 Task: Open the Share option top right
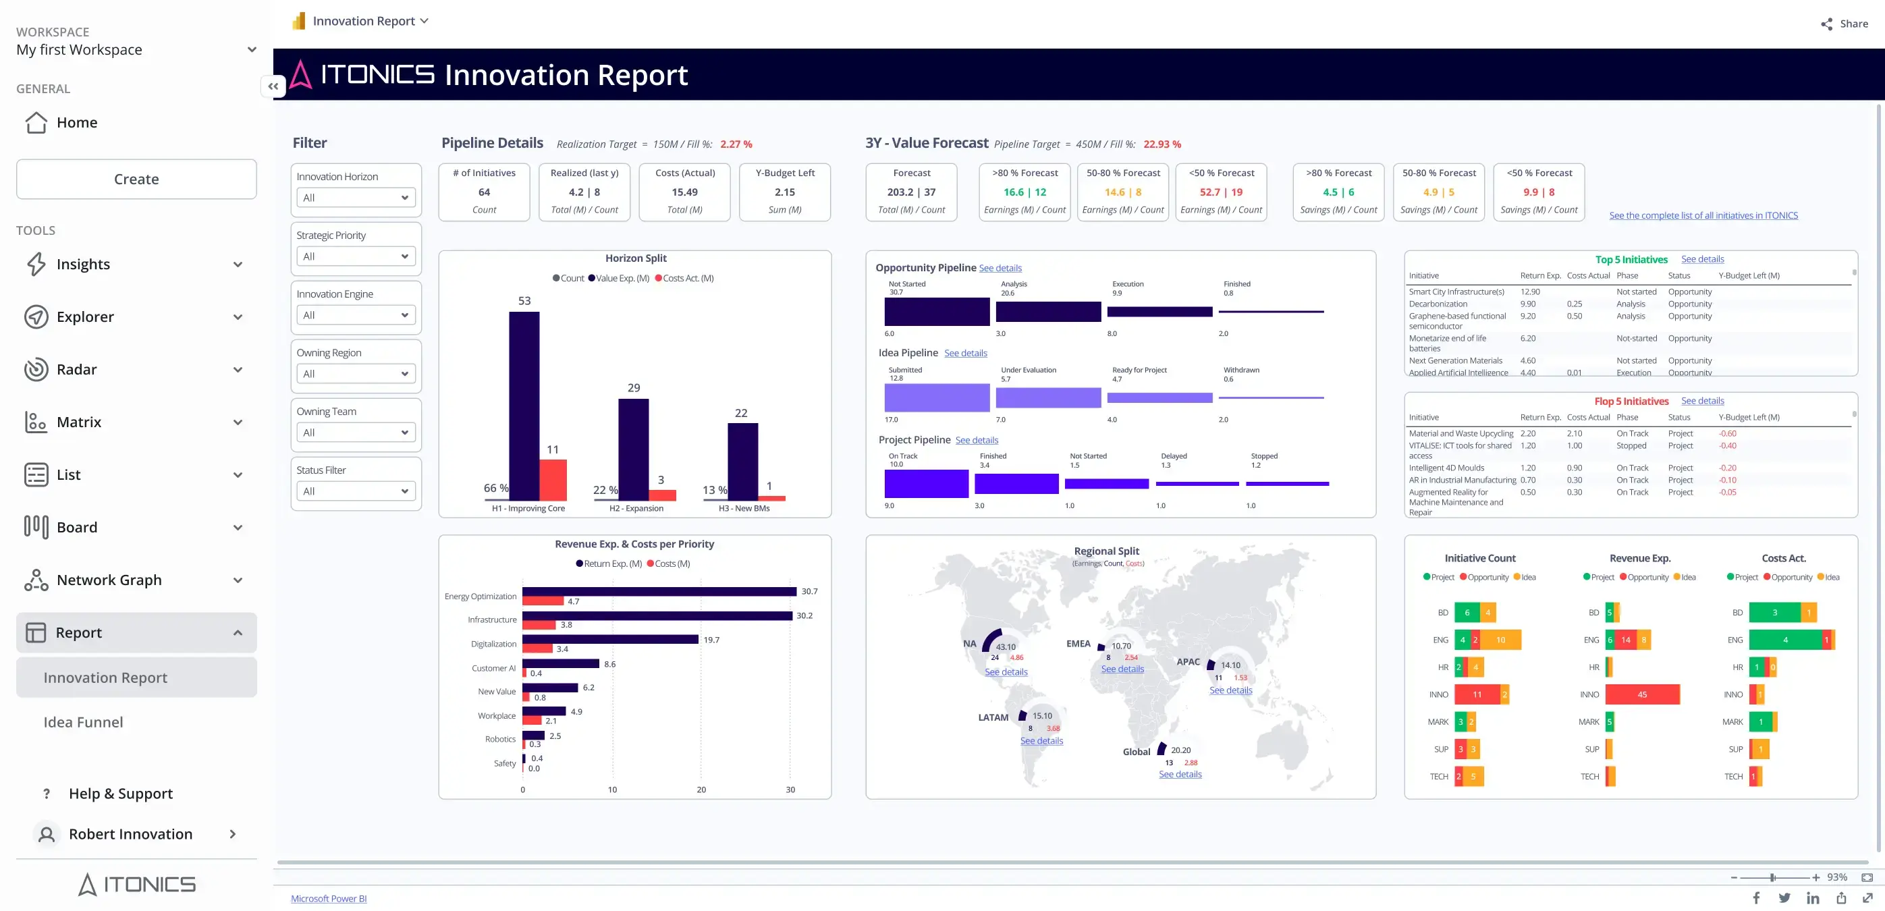click(x=1843, y=24)
